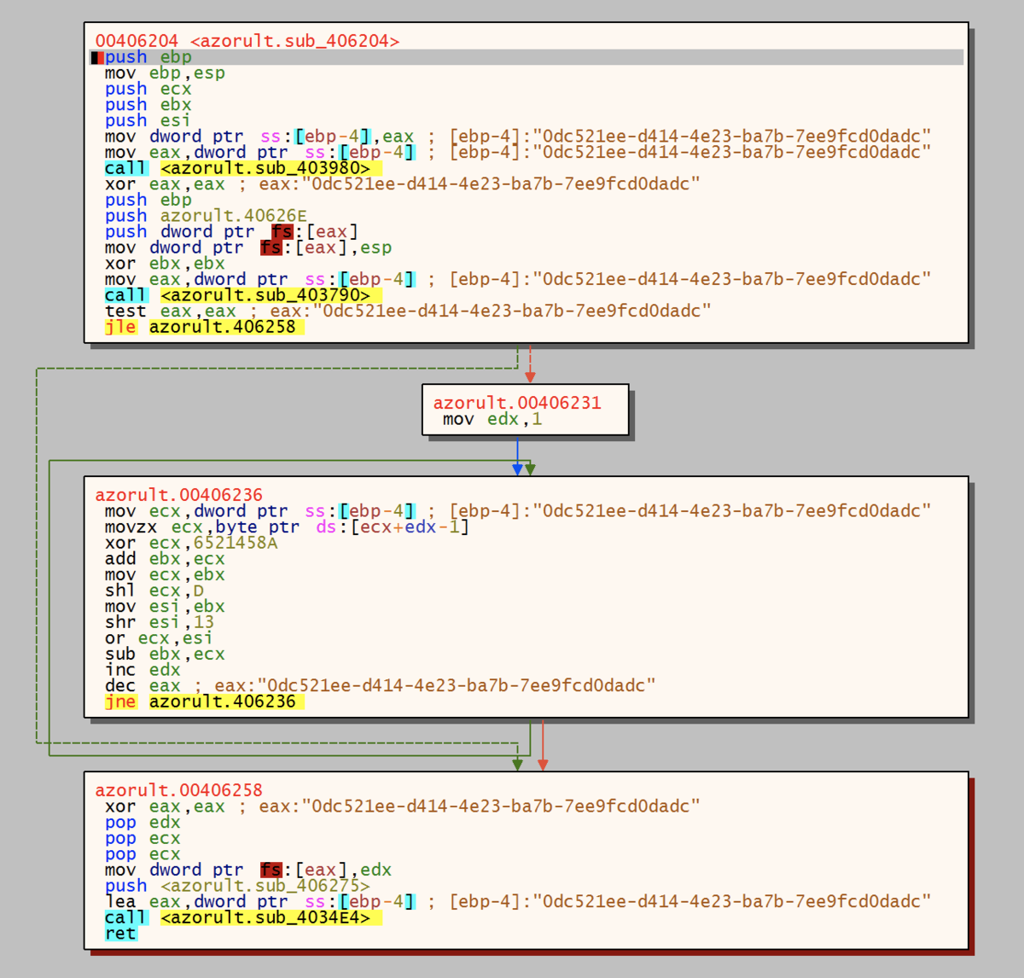Select the 'azorult.00406231' block header

(x=517, y=403)
